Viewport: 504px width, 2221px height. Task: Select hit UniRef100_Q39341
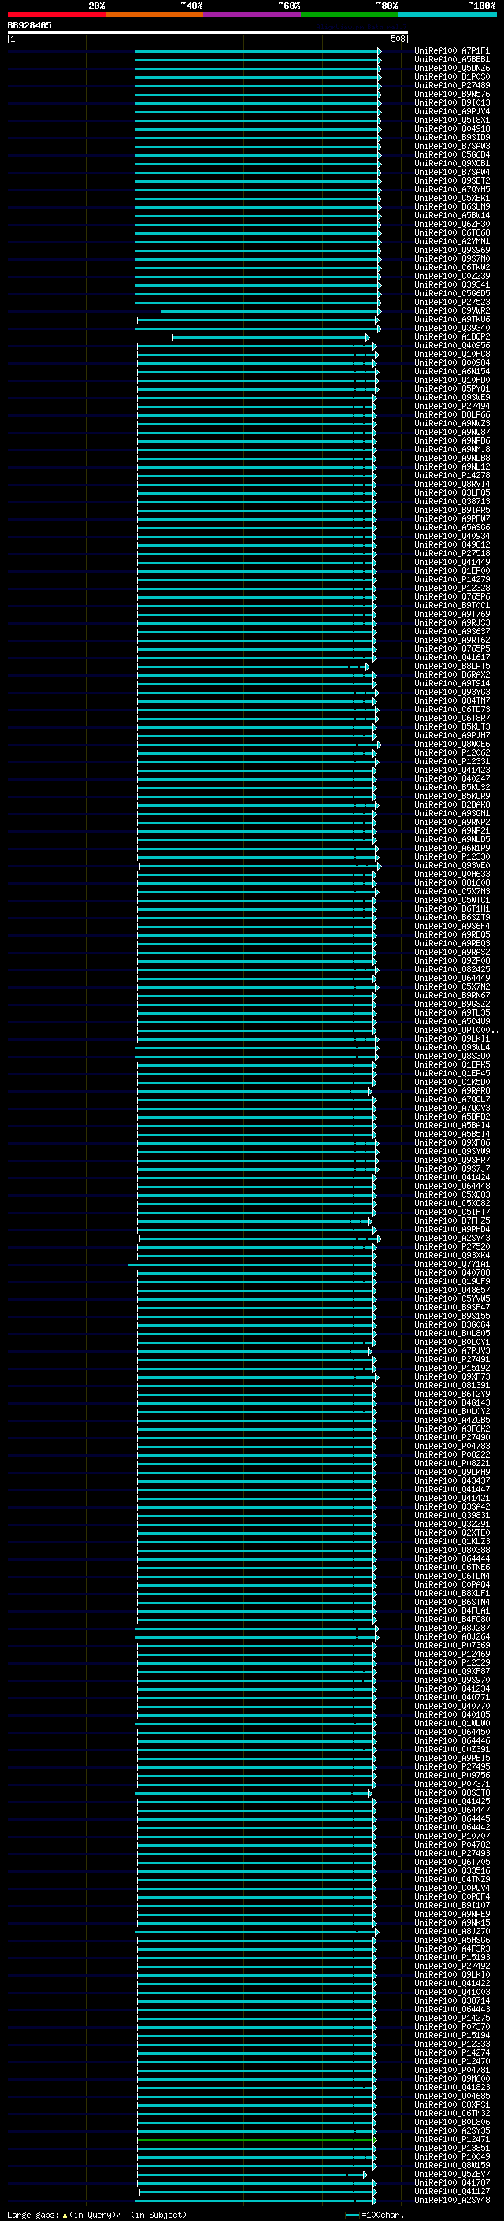tap(451, 284)
